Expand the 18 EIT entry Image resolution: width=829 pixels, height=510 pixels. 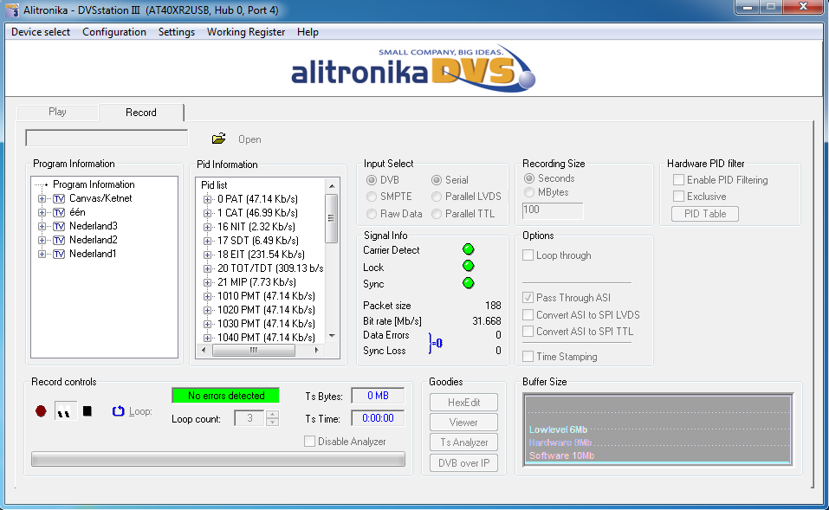208,255
